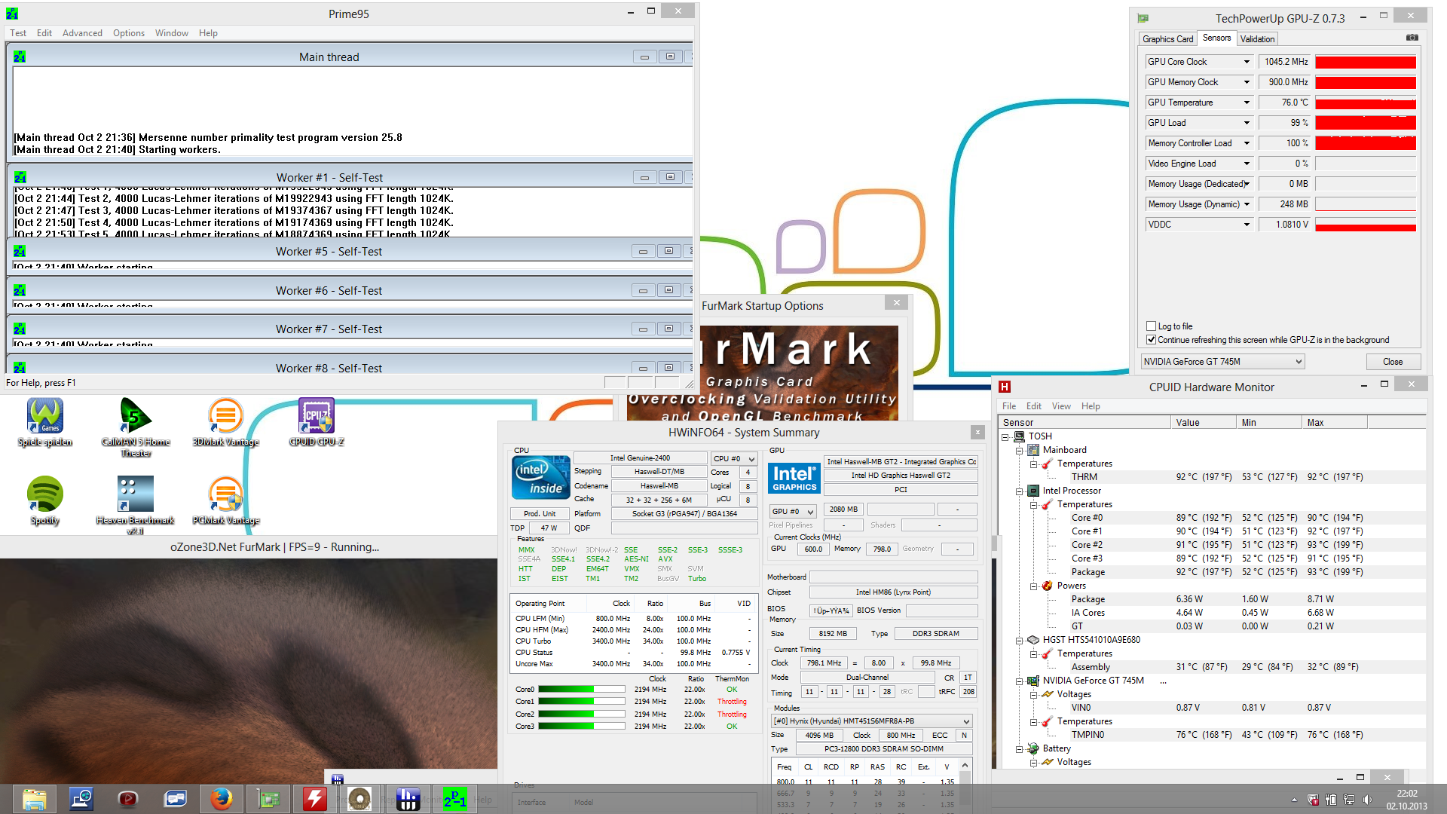The image size is (1447, 814).
Task: Open the CalMAN 5 Home Theater shortcut
Action: 136,427
